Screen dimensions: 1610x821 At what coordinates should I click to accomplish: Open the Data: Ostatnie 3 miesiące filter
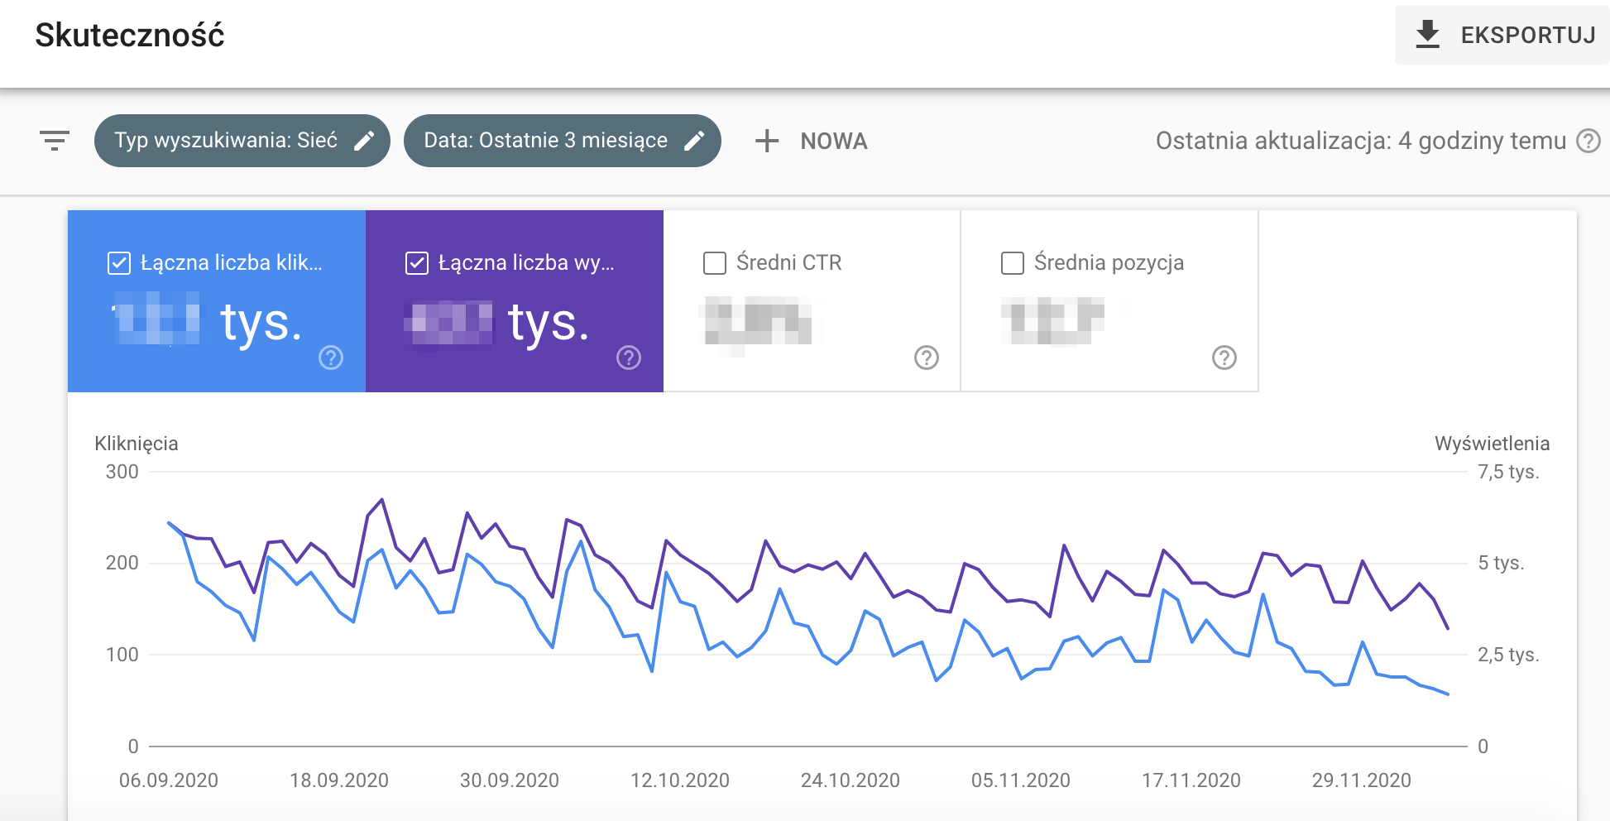[545, 141]
